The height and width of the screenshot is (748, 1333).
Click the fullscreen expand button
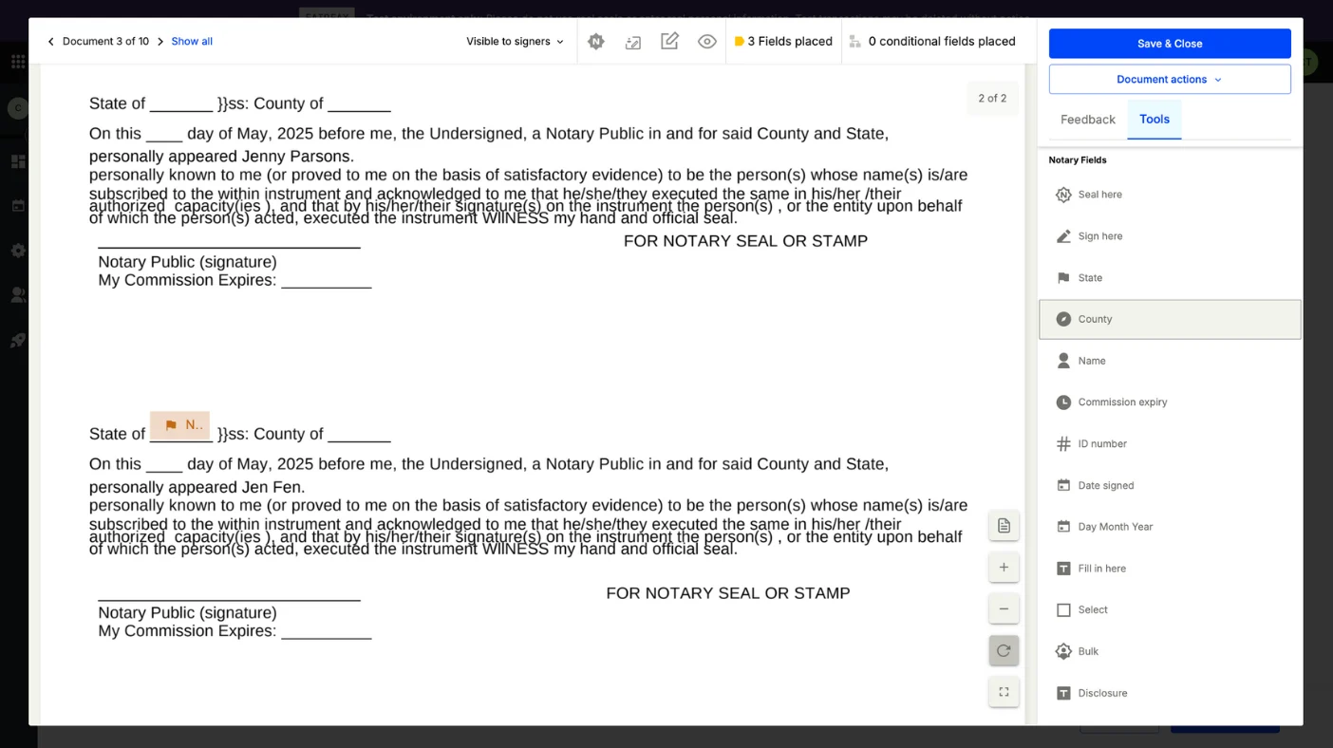[1004, 692]
